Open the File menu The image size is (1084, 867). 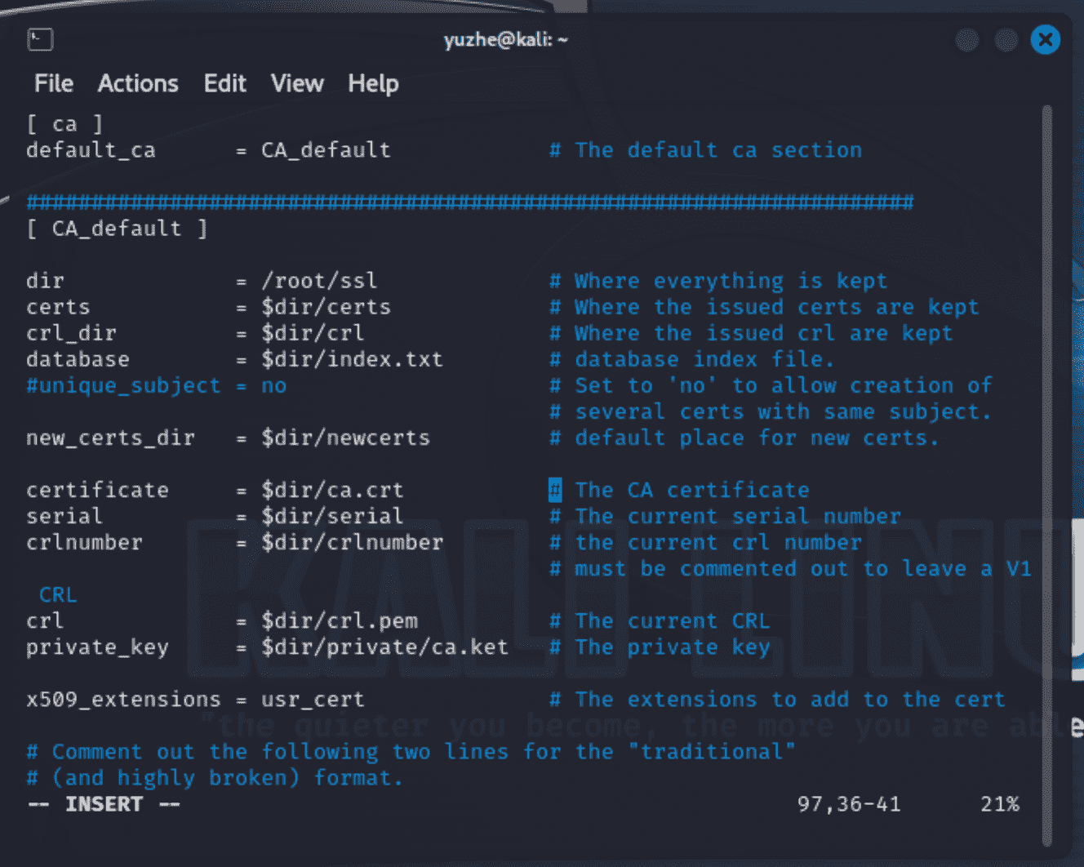54,83
